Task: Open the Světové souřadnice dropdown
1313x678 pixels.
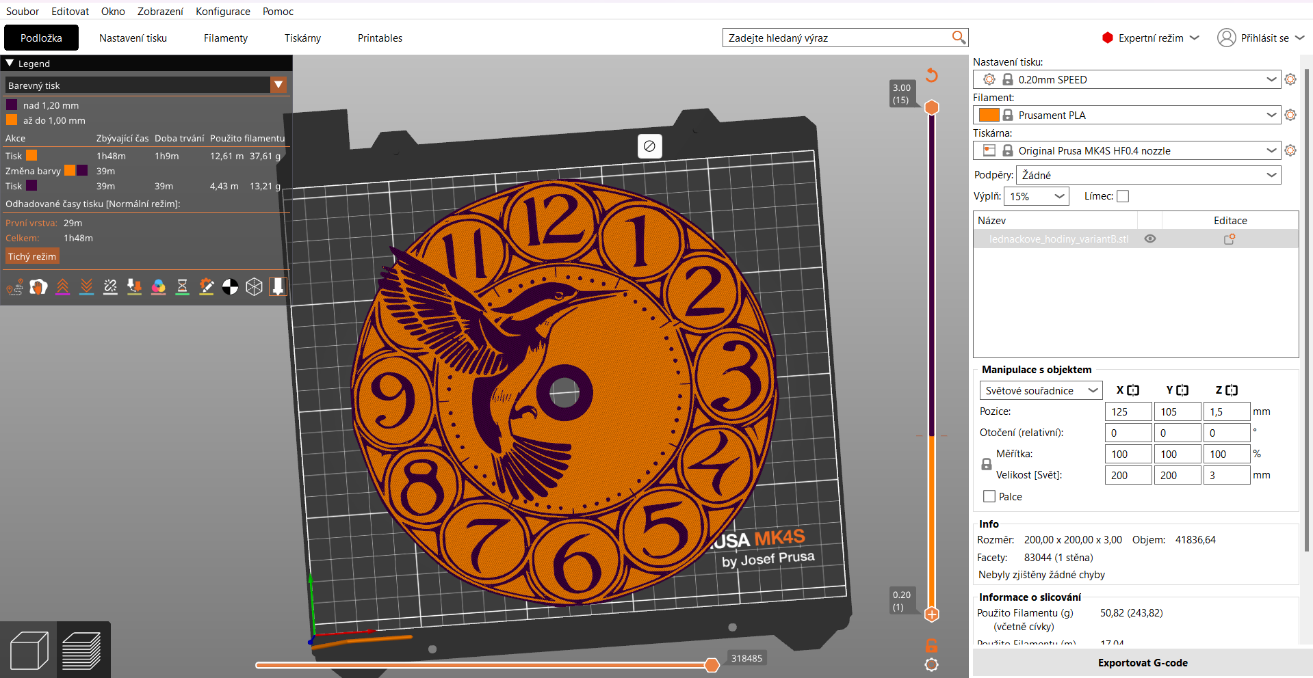Action: click(1041, 390)
